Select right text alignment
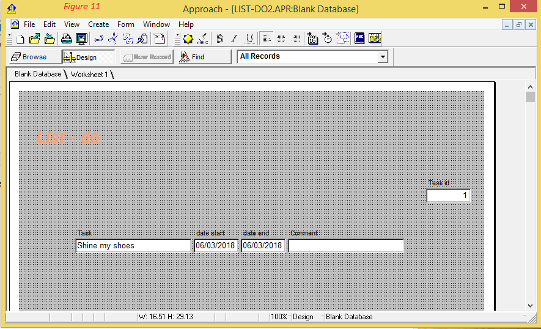 (296, 39)
